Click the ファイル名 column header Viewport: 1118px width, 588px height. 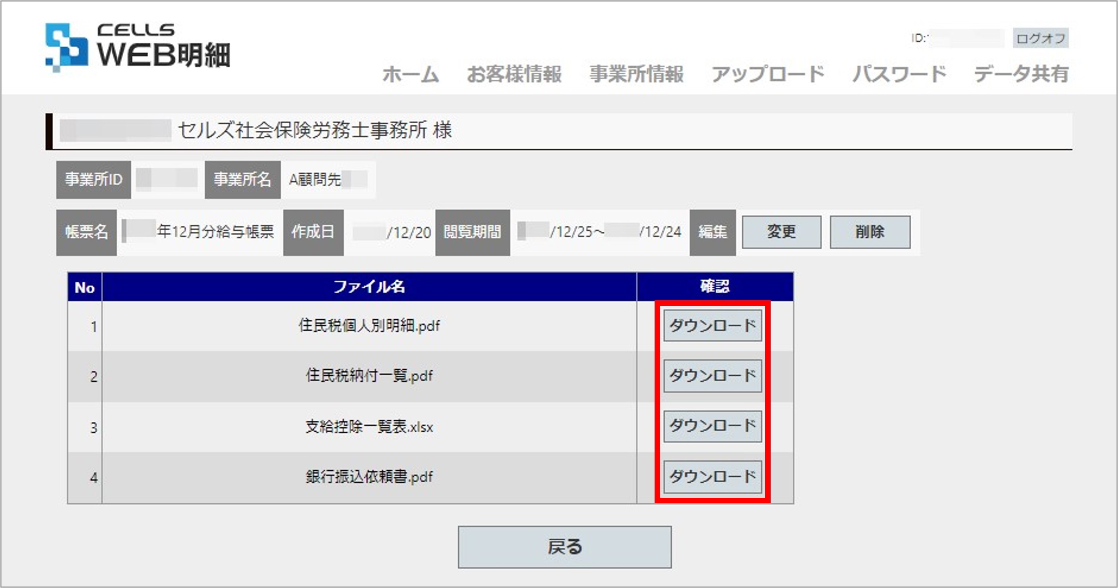[369, 287]
